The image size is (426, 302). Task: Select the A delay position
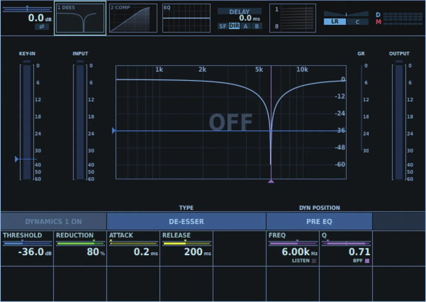click(x=245, y=26)
